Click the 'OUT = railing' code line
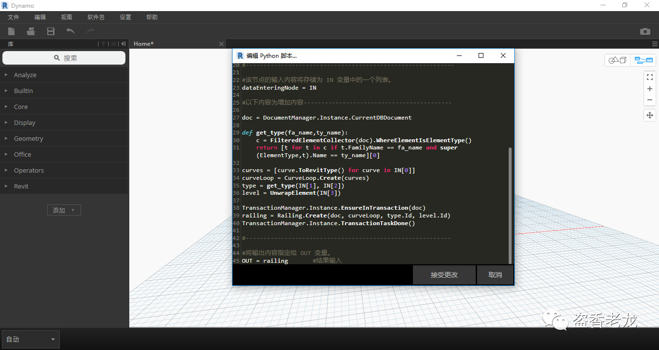Screen dimensions: 659x350 pos(265,261)
